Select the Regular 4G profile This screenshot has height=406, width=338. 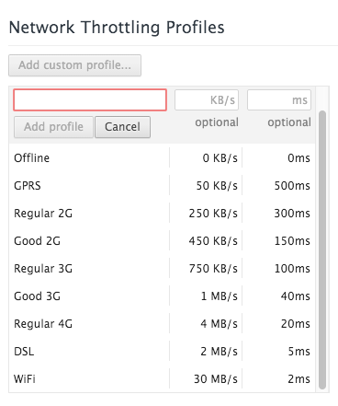pos(162,323)
